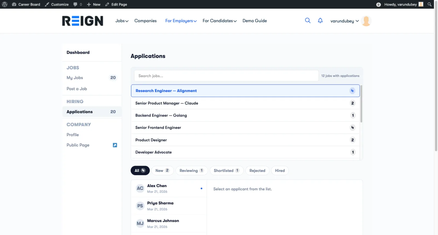Image resolution: width=438 pixels, height=235 pixels.
Task: Go to the REIGN logo homepage
Action: [x=83, y=21]
